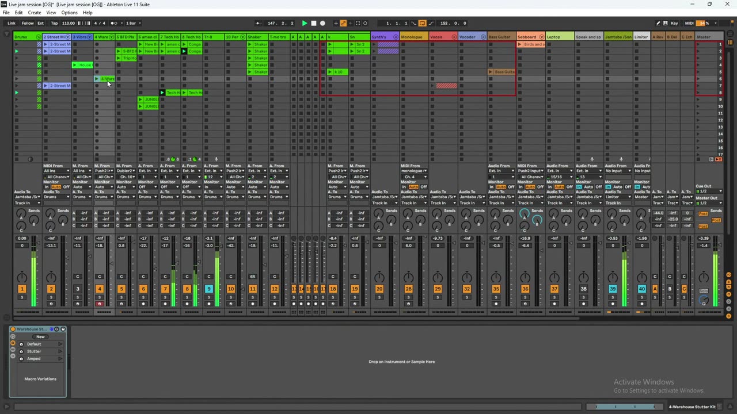Image resolution: width=737 pixels, height=414 pixels.
Task: Toggle the Follow button
Action: point(28,23)
